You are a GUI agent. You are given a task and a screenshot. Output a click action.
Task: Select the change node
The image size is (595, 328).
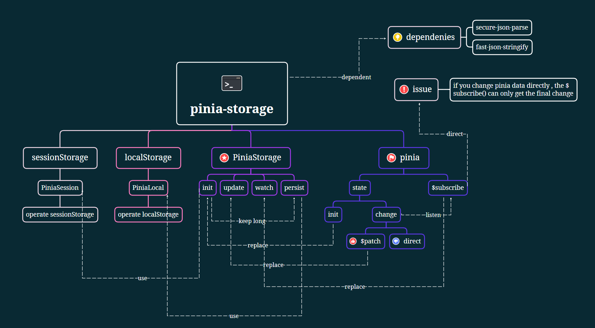point(386,215)
